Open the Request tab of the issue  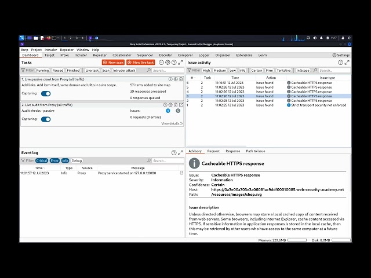coord(213,151)
